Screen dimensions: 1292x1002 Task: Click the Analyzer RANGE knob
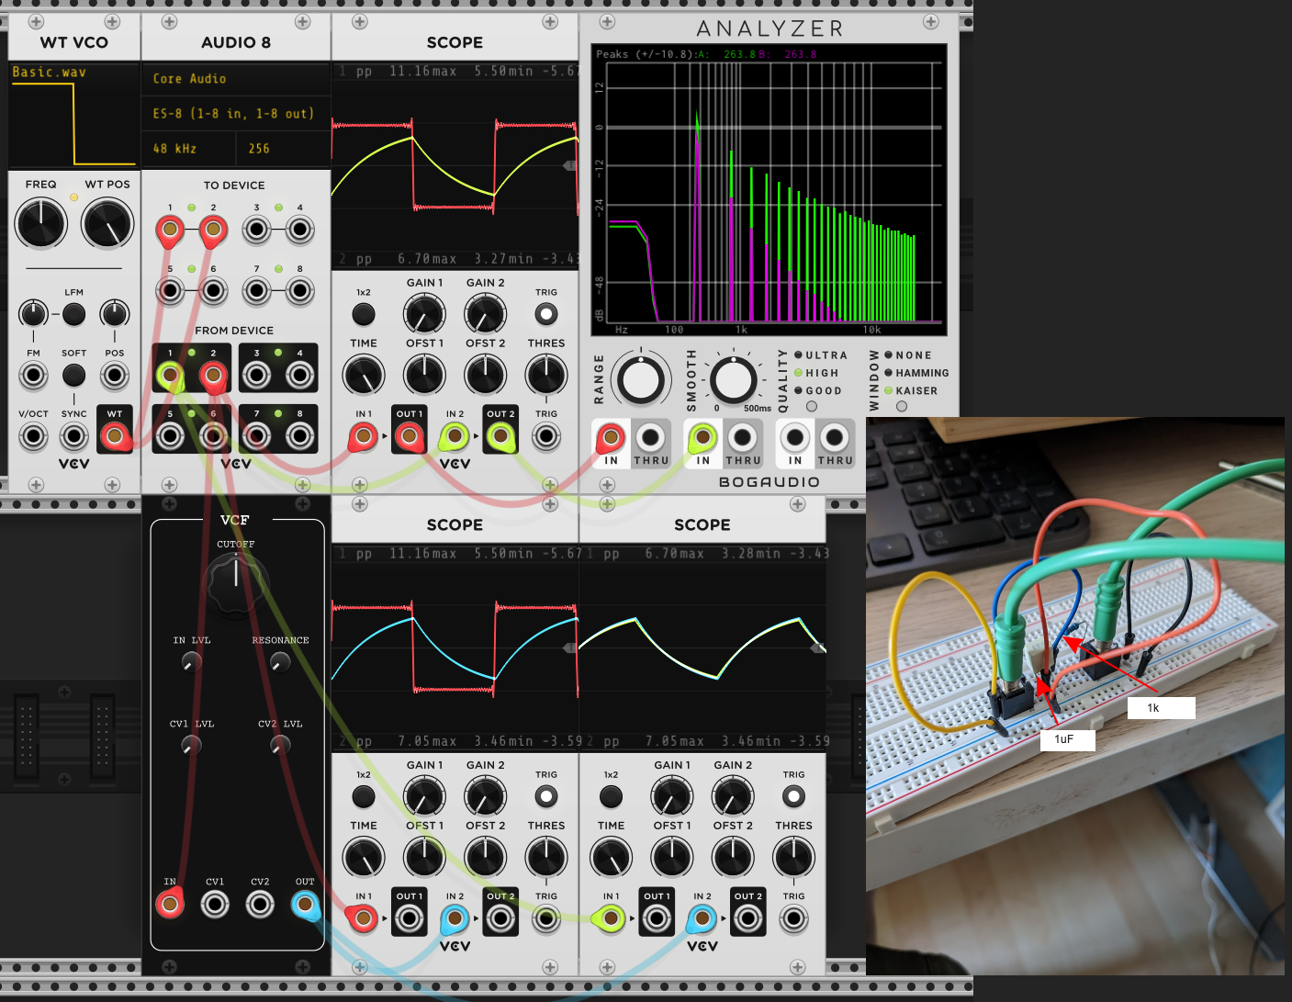(640, 379)
